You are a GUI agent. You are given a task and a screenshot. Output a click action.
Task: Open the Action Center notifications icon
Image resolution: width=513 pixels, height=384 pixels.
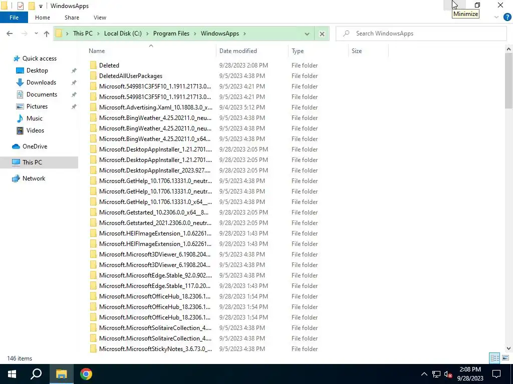[x=496, y=374]
